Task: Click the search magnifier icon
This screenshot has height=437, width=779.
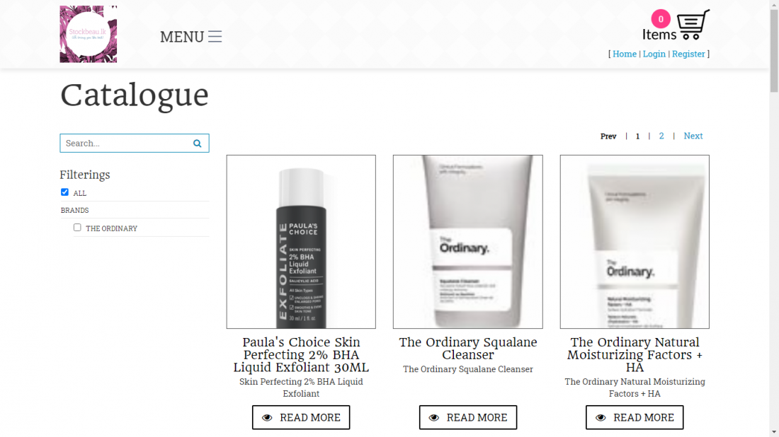Action: (198, 144)
